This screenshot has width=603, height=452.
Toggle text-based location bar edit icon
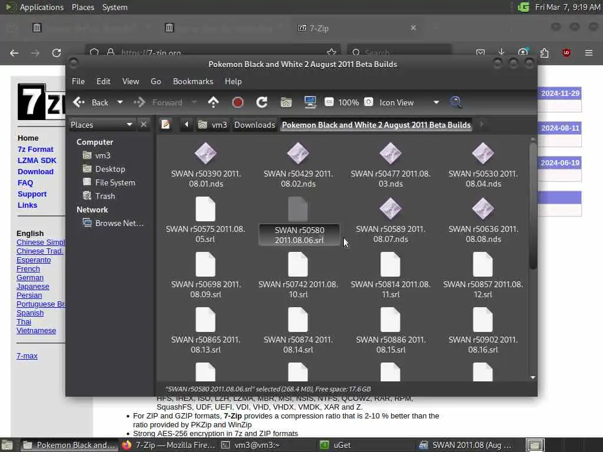(x=165, y=125)
